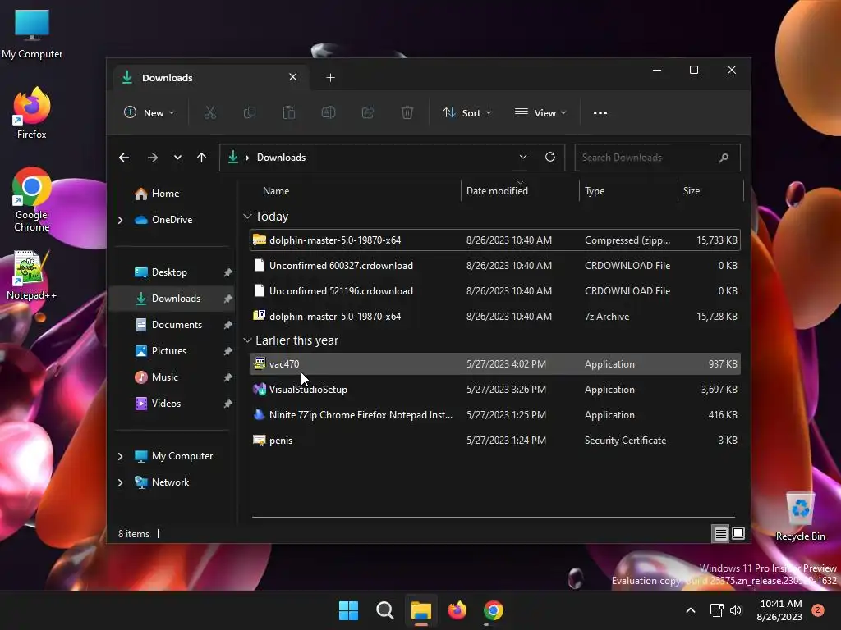Click the Paste clipboard icon
The image size is (841, 630).
click(288, 112)
